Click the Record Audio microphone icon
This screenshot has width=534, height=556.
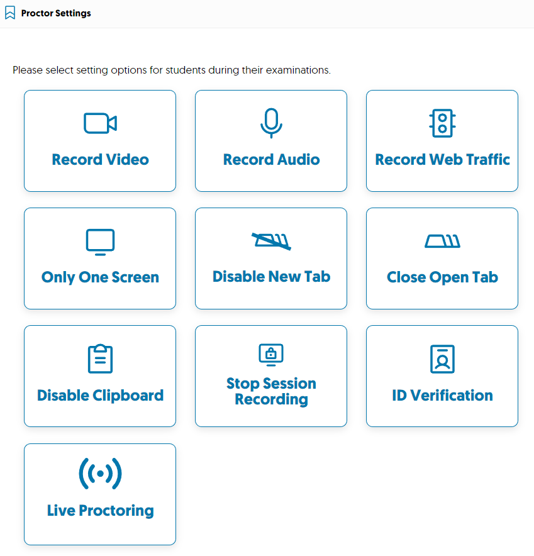click(270, 123)
